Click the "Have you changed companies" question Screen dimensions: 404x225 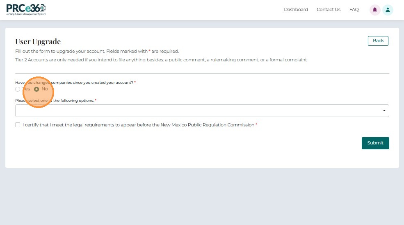coord(74,83)
